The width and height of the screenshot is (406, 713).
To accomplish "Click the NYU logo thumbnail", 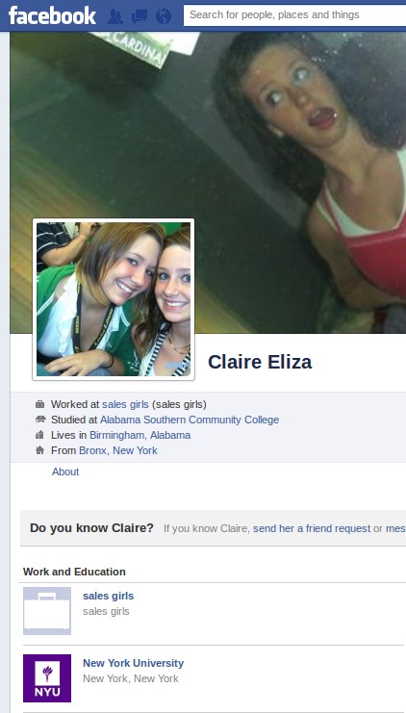I will coord(47,678).
